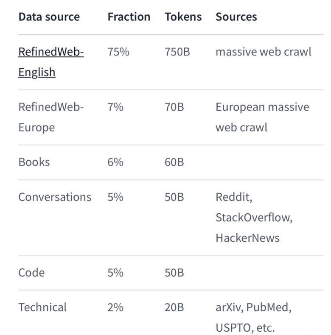The image size is (331, 335).
Task: Click the European massive web crawl cell
Action: point(262,117)
